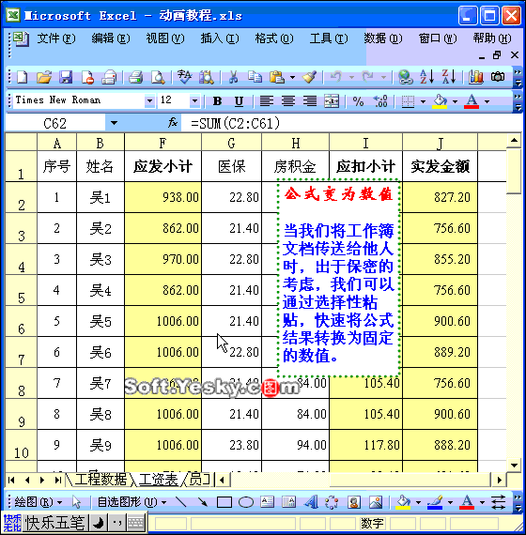Click the Print printer icon
Image resolution: width=526 pixels, height=535 pixels.
135,77
